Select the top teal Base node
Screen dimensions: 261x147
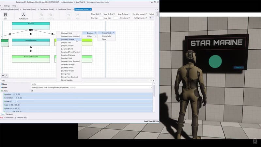[31, 26]
